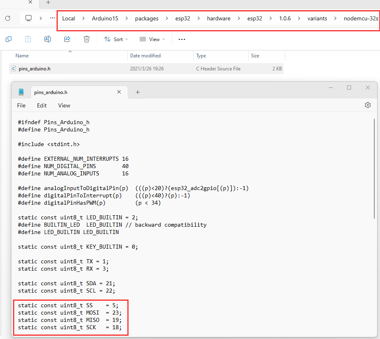Close the pins_arduino.h tab
The image size is (380, 339).
coord(119,92)
